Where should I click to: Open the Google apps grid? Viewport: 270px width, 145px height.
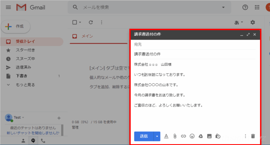pos(257,7)
